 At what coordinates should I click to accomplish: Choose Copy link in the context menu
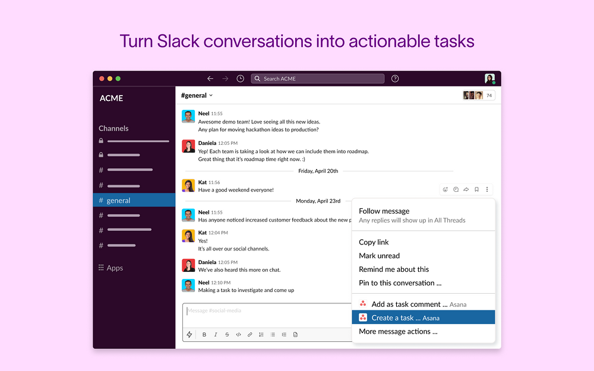point(424,242)
